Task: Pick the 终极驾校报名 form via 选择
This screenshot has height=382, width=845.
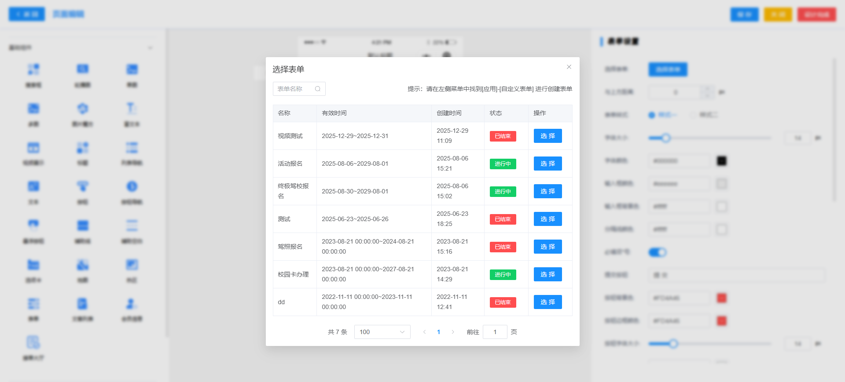Action: pos(547,191)
